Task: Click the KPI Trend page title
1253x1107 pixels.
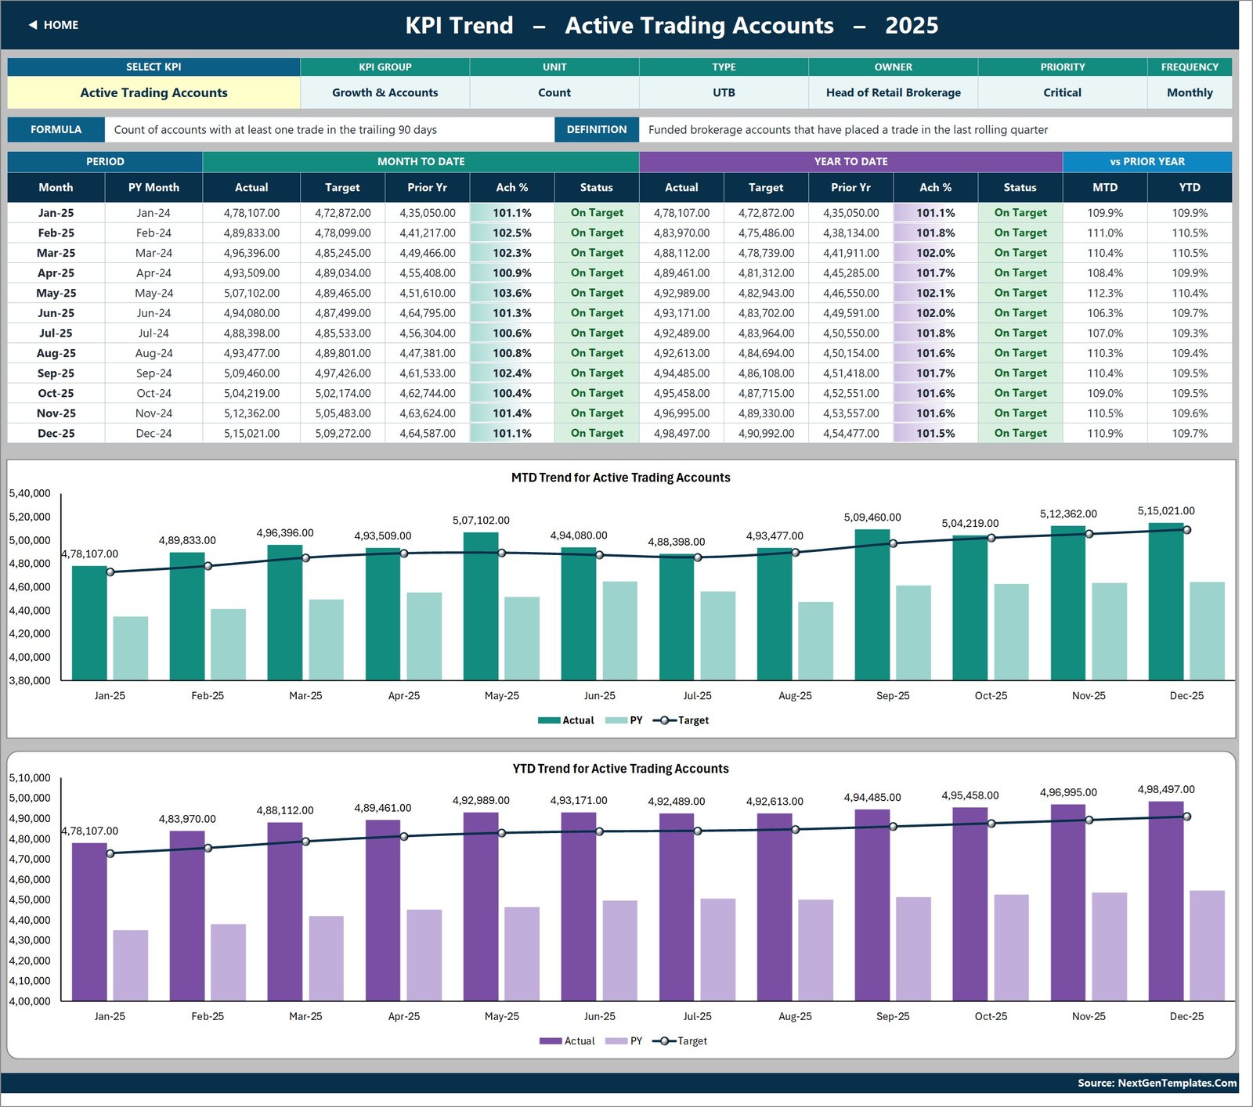Action: point(671,25)
